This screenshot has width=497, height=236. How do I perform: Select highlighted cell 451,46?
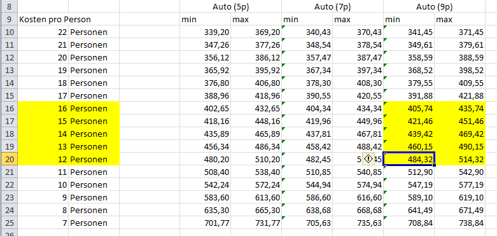459,121
